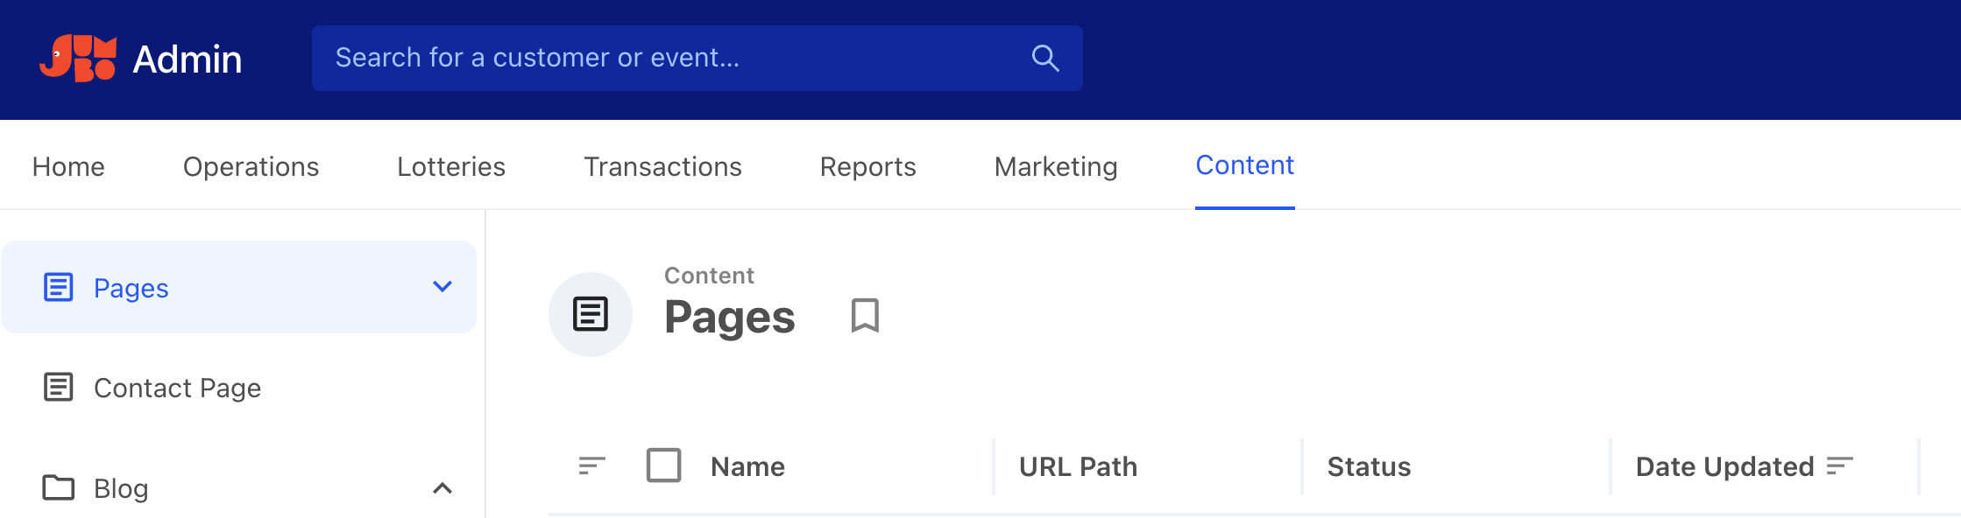Toggle the Blog section chevron
The image size is (1961, 518).
pos(442,488)
